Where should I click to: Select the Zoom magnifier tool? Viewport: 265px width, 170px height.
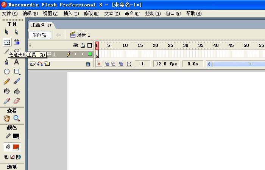pos(17,118)
